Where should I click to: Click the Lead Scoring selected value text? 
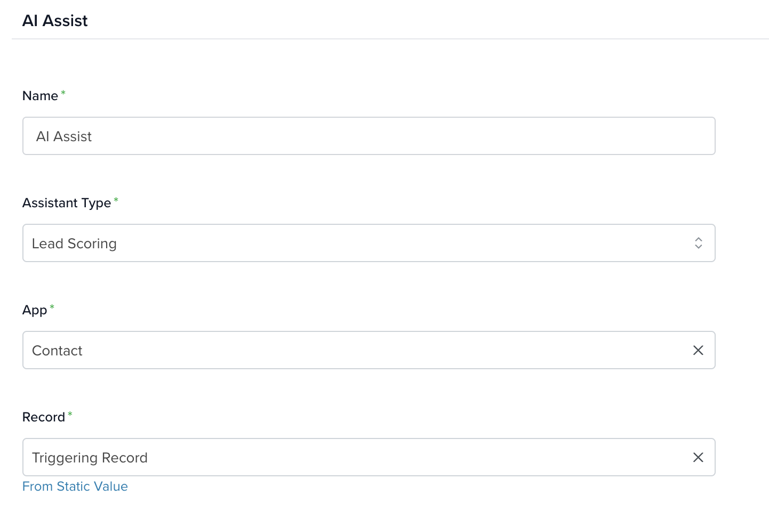(74, 243)
